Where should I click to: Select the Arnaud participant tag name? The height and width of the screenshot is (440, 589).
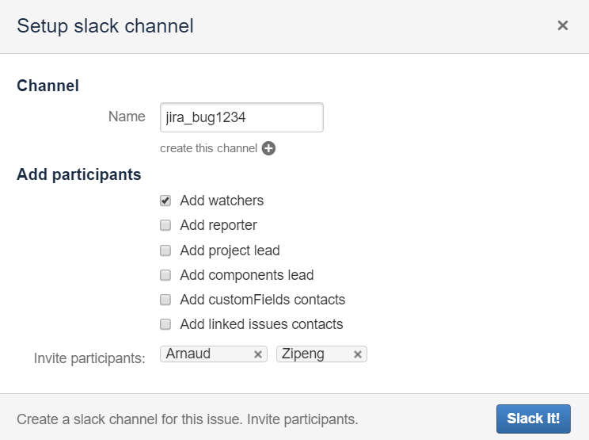pos(188,354)
